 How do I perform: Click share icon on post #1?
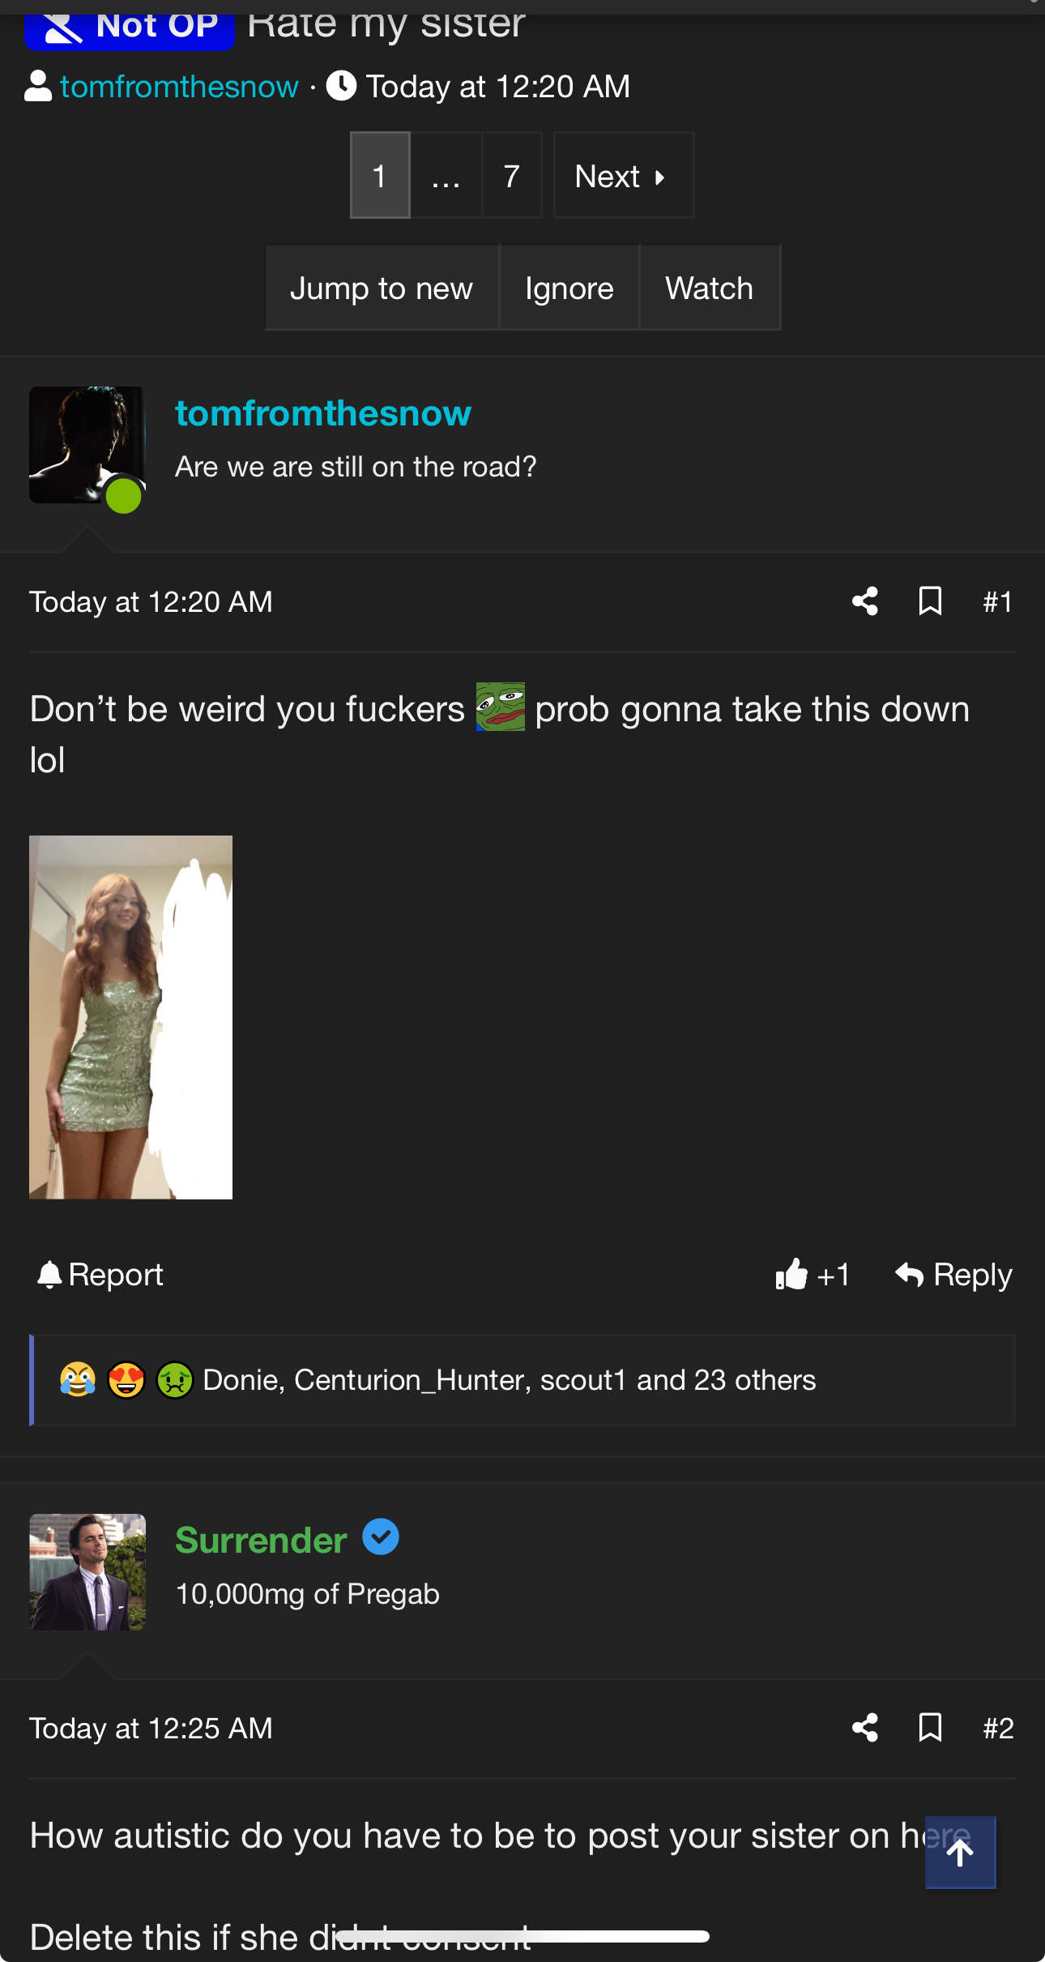click(x=865, y=601)
